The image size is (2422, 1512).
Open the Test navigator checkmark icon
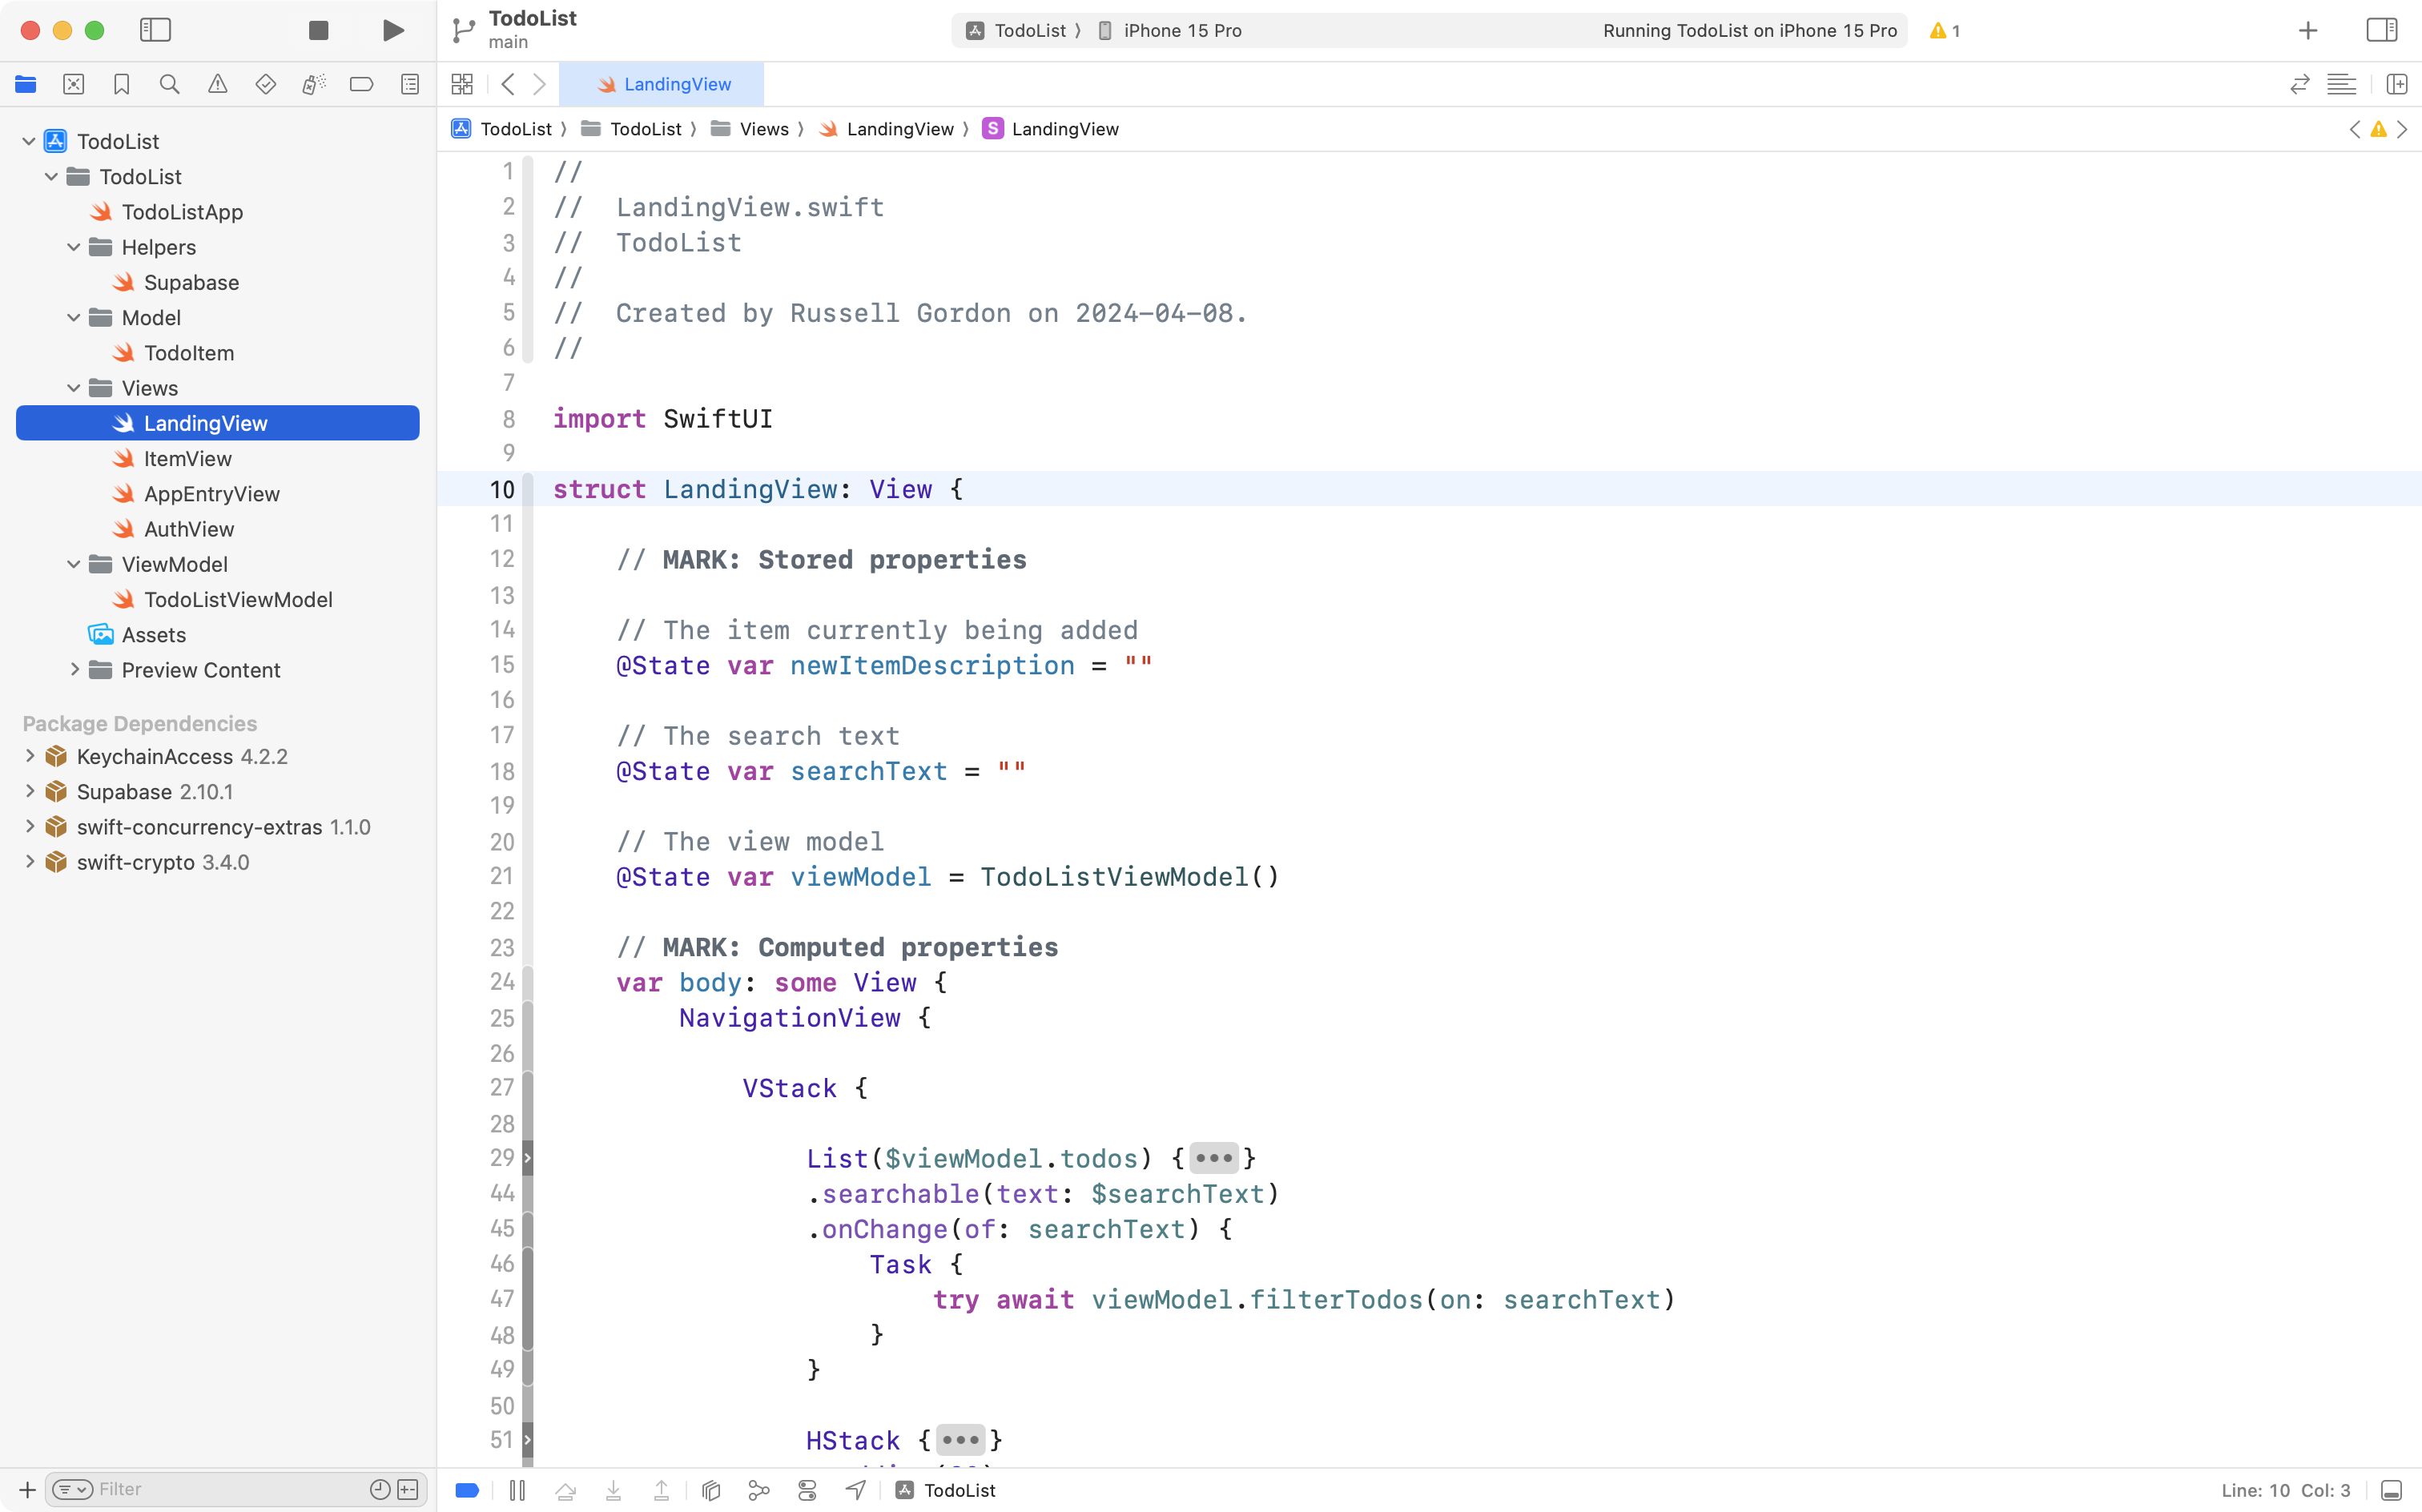tap(266, 84)
